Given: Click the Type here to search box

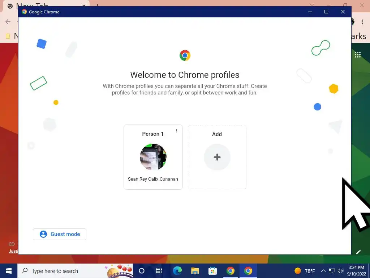Looking at the screenshot, I should coord(75,271).
